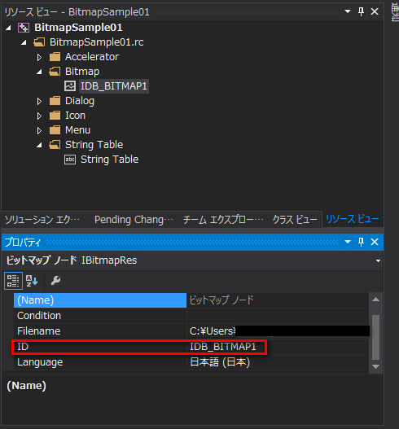Expand the Accelerator folder

(x=39, y=57)
